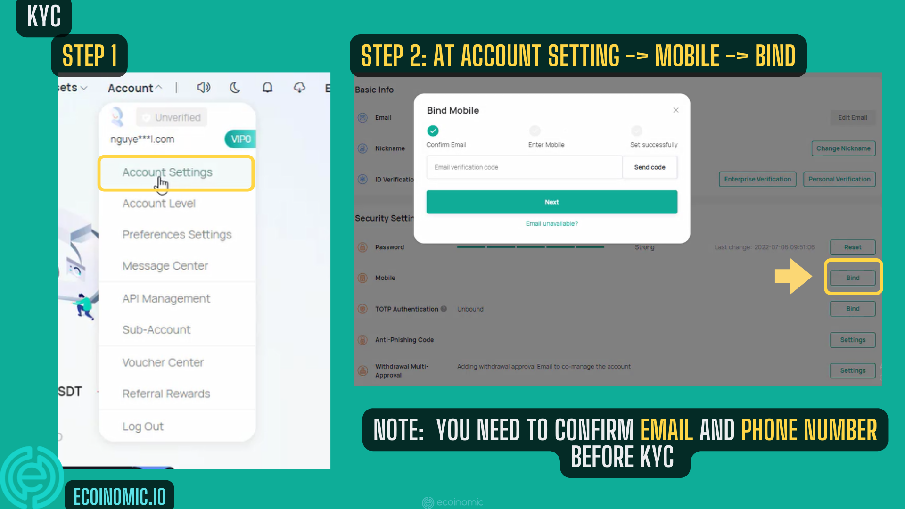This screenshot has width=905, height=509.
Task: Click Send code button in Bind Mobile
Action: click(650, 167)
